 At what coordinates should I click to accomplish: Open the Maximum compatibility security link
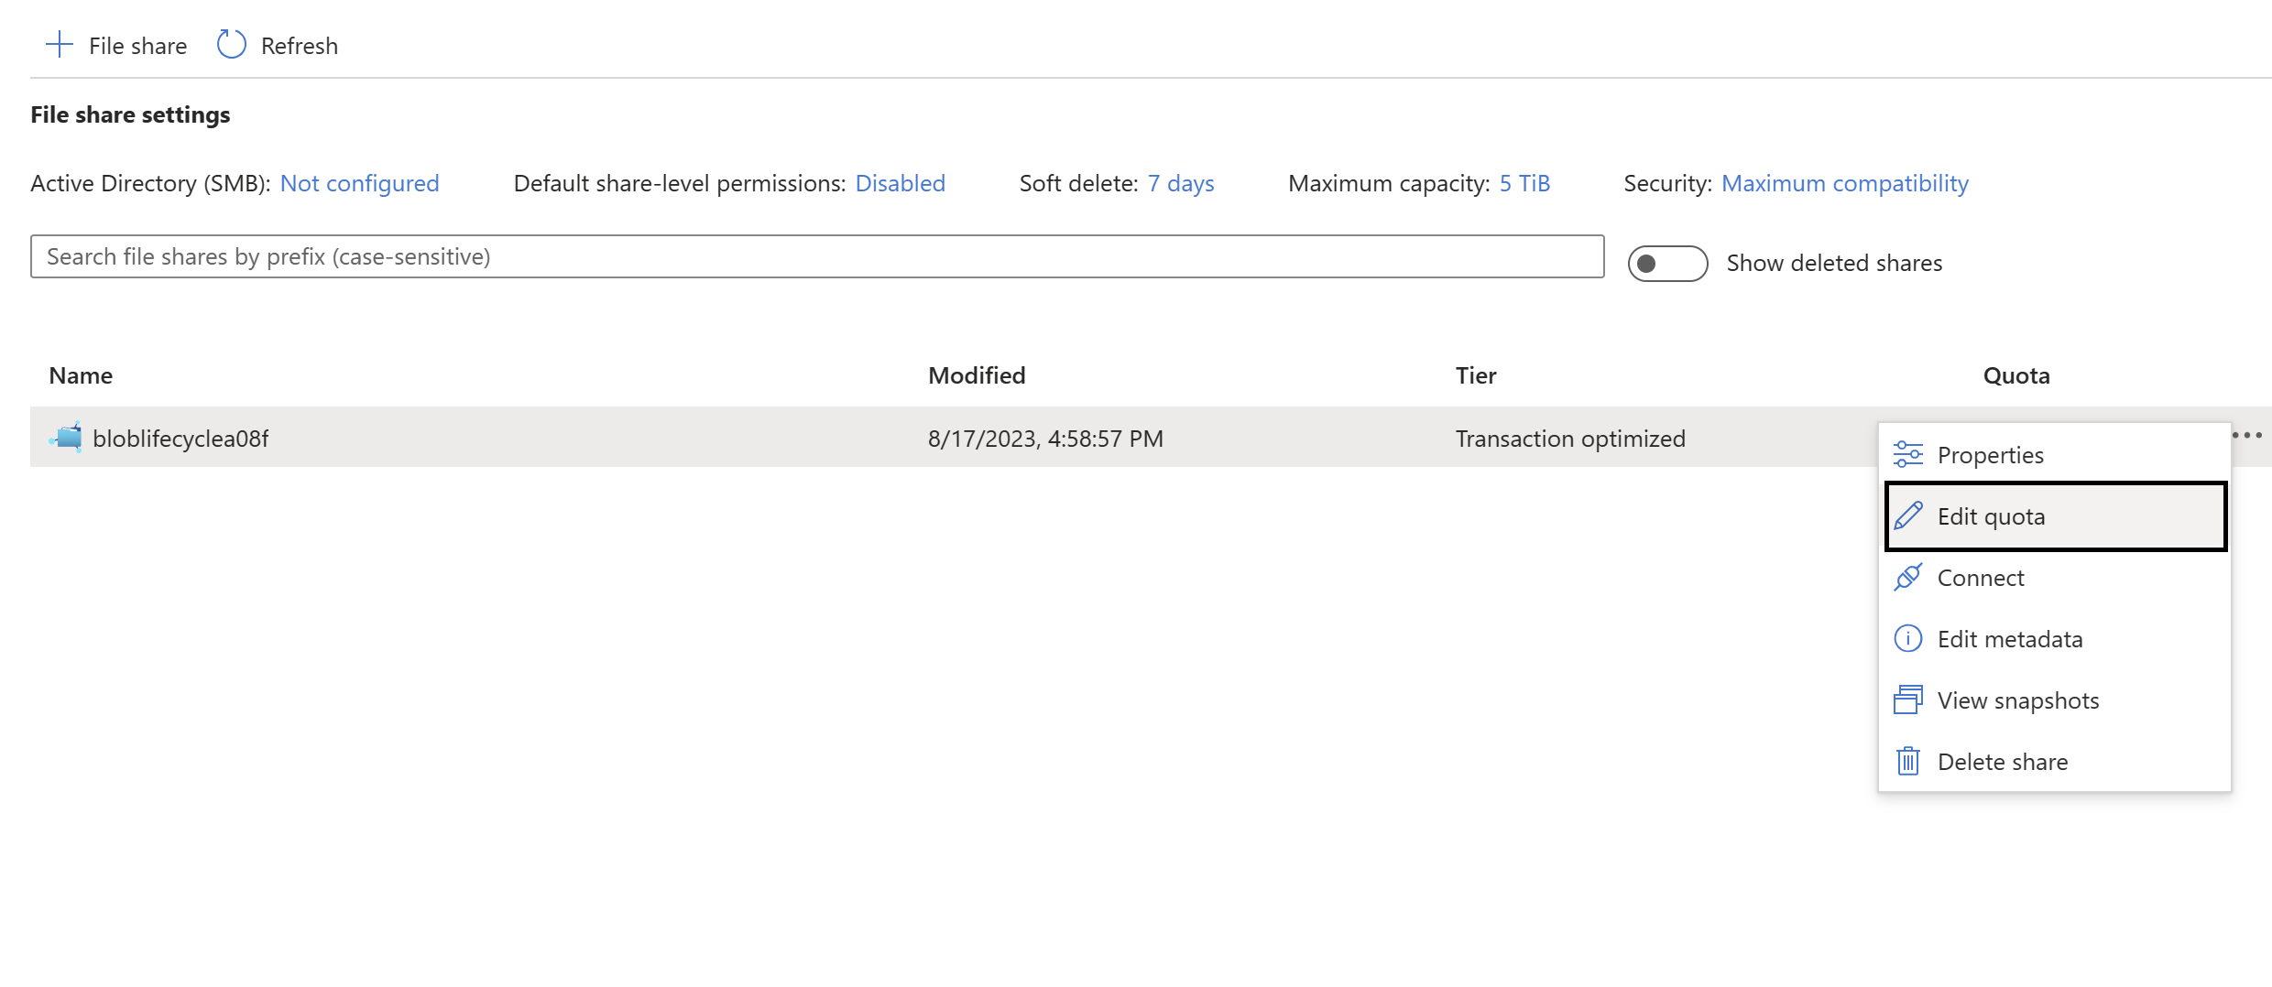pos(1845,183)
